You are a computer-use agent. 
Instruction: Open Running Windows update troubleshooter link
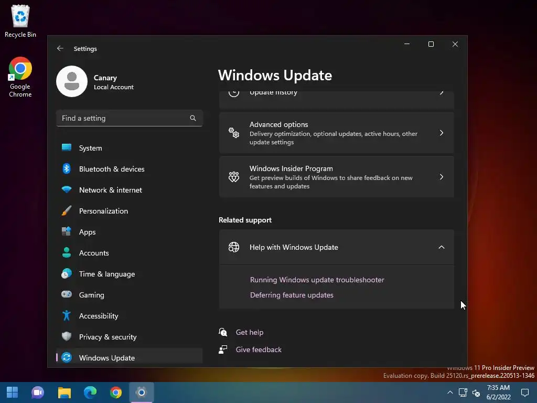[317, 280]
